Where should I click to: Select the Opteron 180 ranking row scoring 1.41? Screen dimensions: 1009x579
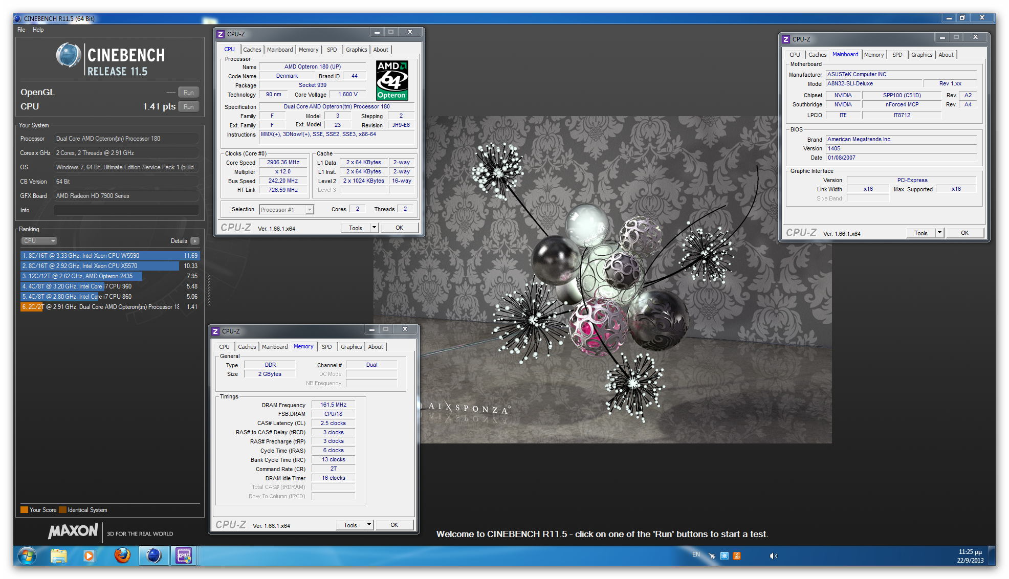pyautogui.click(x=109, y=307)
